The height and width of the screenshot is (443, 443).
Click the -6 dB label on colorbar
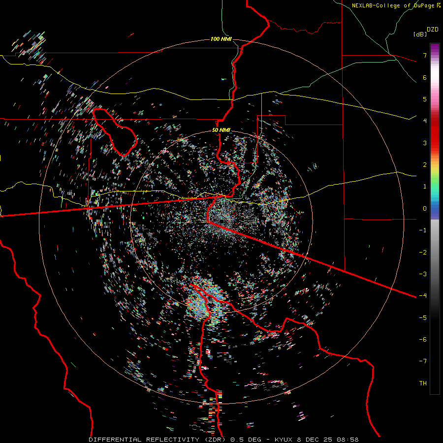point(423,340)
